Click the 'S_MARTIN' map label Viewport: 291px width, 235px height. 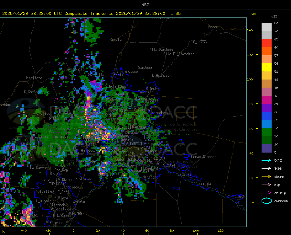pyautogui.click(x=134, y=144)
